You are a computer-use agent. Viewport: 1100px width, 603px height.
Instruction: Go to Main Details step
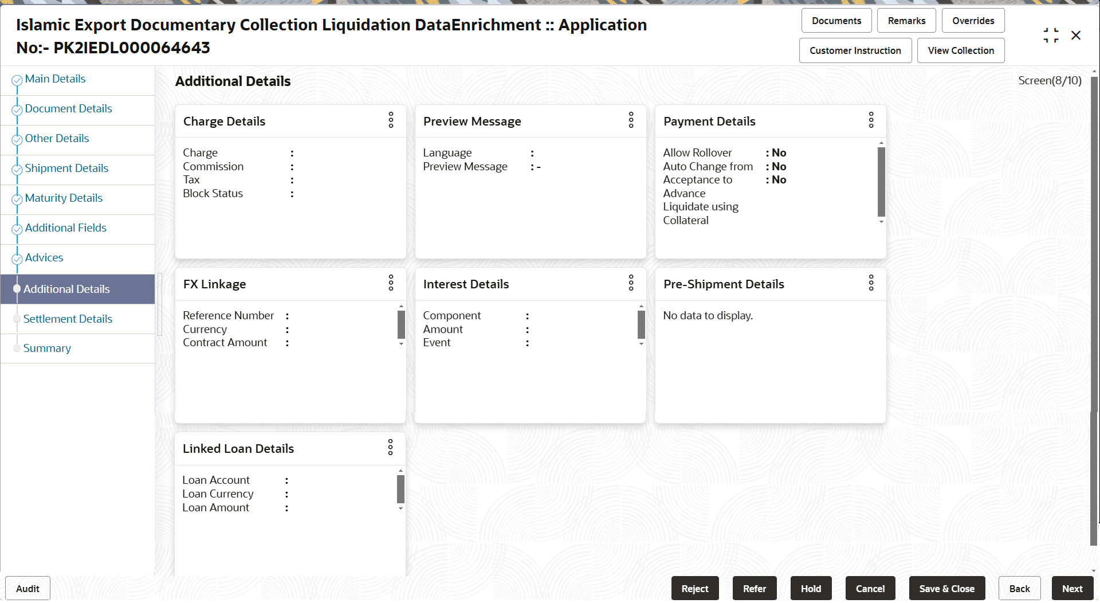point(55,79)
